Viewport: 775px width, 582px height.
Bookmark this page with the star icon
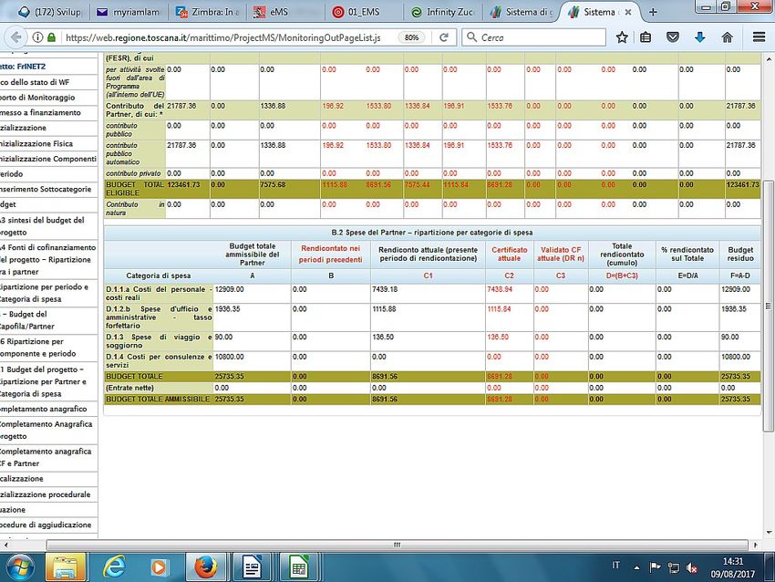coord(622,37)
